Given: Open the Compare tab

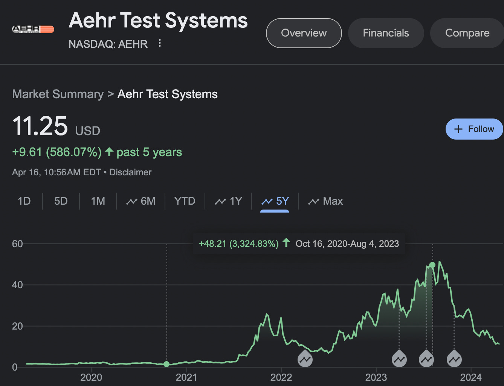Looking at the screenshot, I should coord(467,33).
